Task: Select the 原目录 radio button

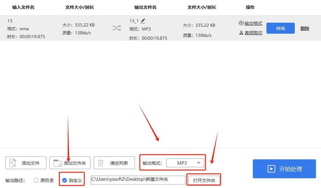Action: [x=36, y=180]
